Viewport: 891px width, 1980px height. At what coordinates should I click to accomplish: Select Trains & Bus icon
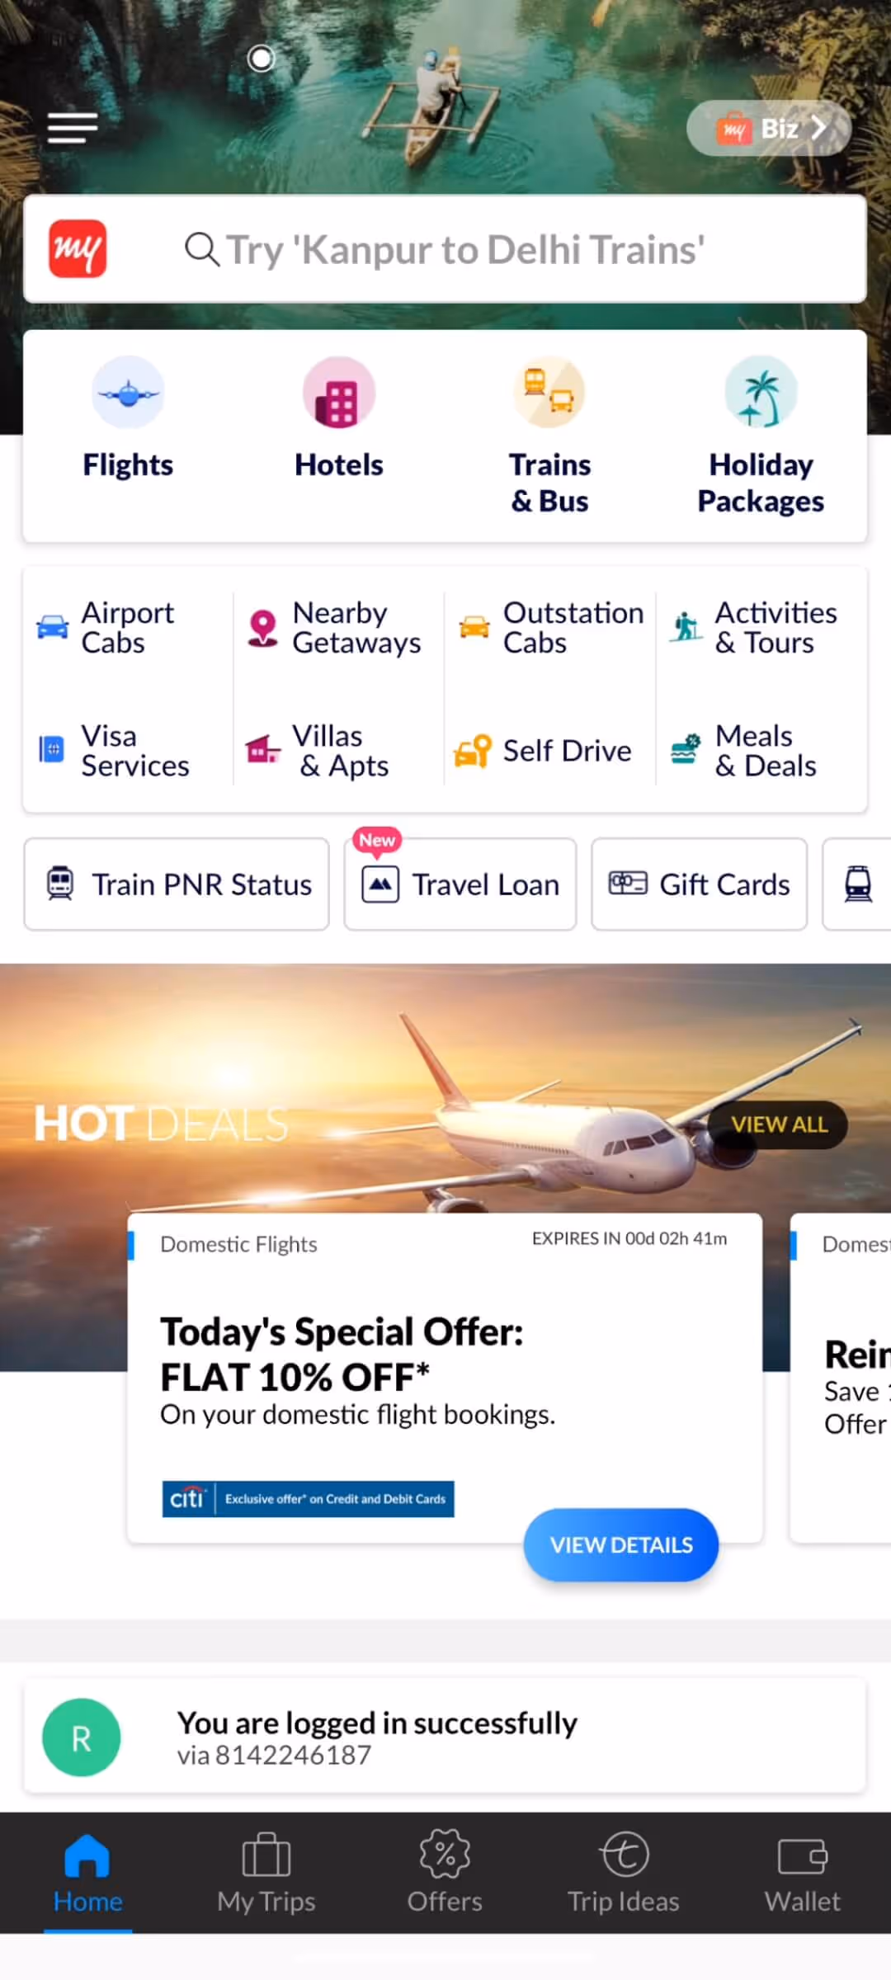tap(549, 392)
